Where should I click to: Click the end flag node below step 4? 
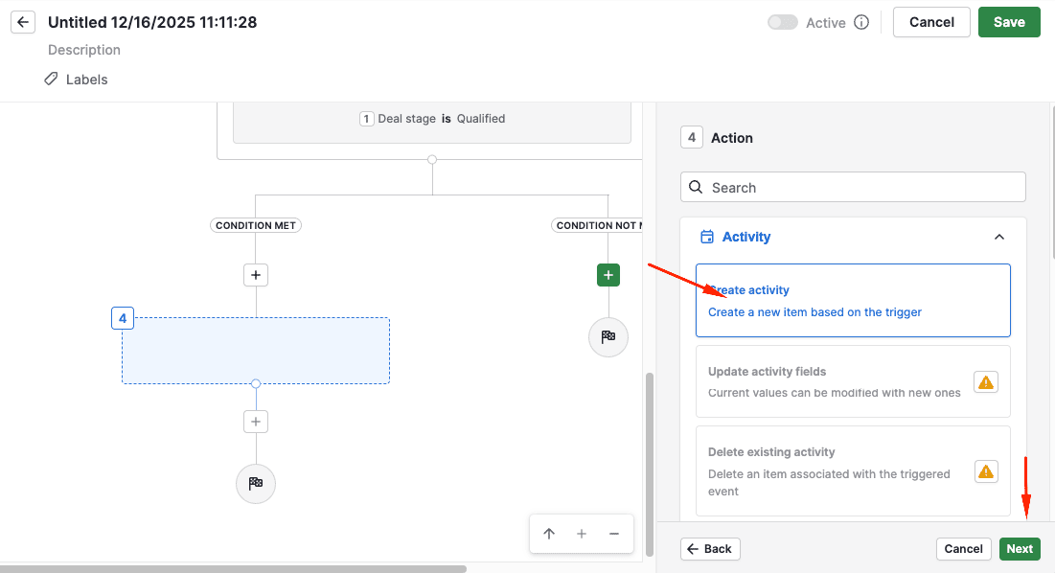pyautogui.click(x=256, y=483)
